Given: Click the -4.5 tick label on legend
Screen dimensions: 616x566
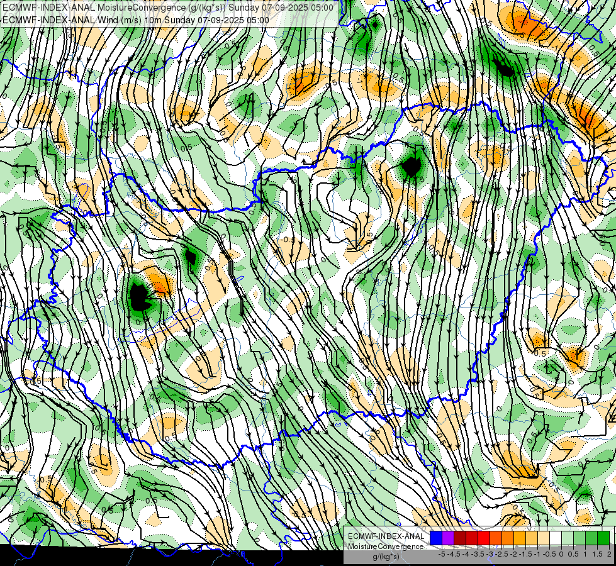Looking at the screenshot, I should tap(454, 554).
